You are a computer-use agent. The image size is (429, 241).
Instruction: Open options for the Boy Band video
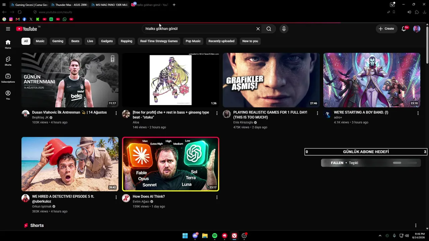[418, 113]
